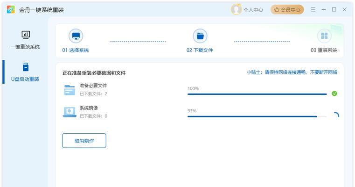Select the 一键重装系统 sidebar icon
355x187 pixels.
pos(26,35)
